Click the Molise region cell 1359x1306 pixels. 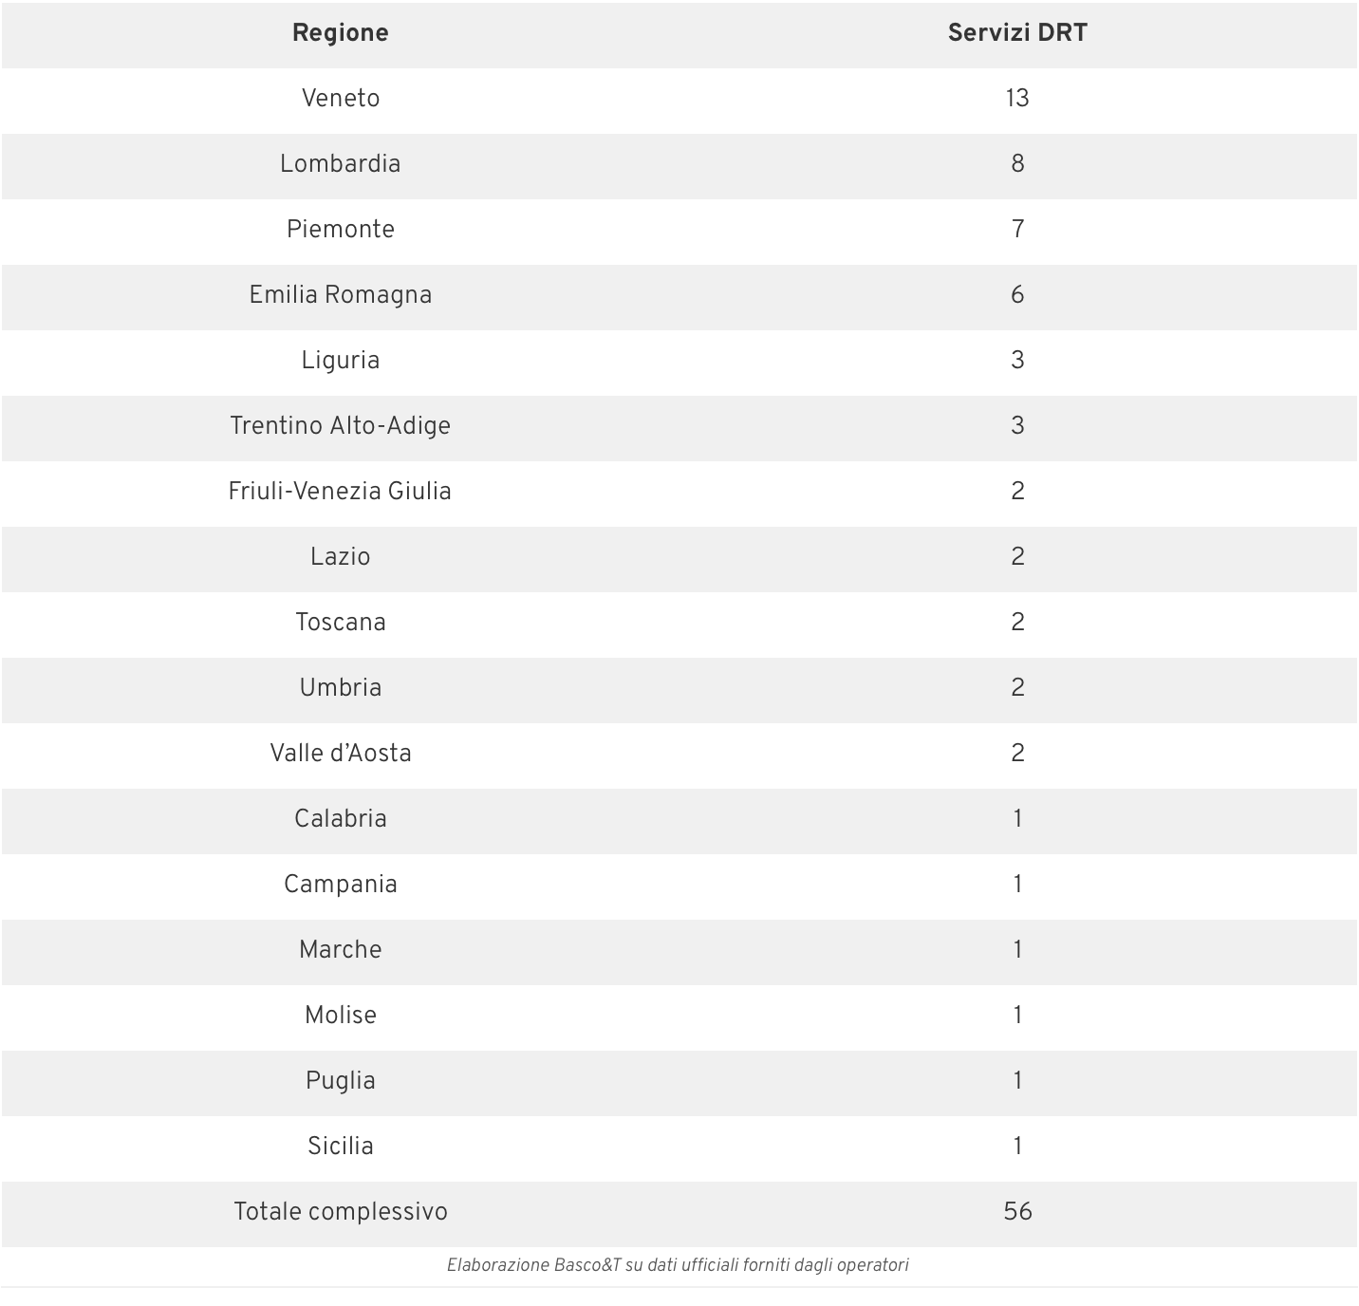tap(340, 1016)
